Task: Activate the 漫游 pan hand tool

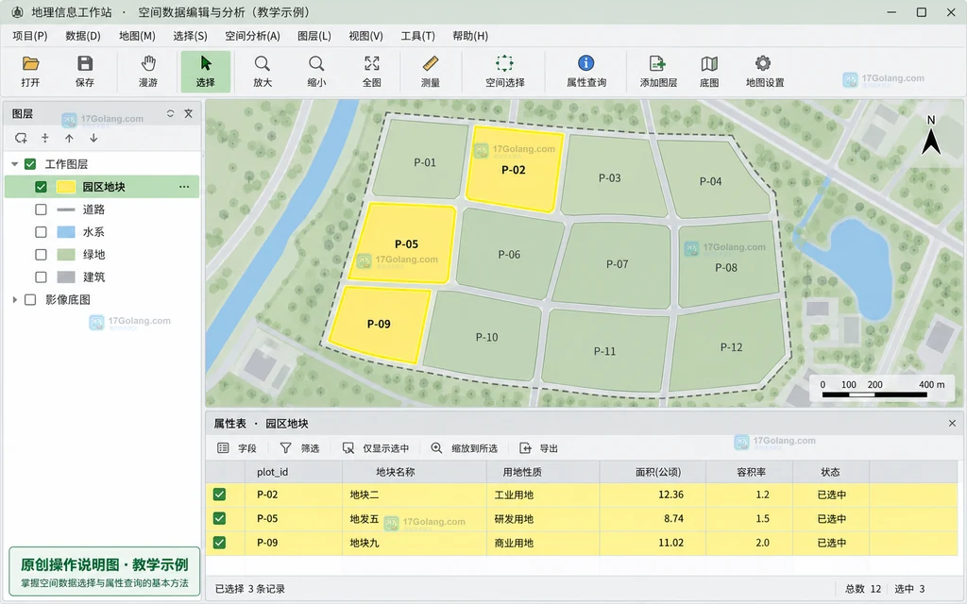Action: 148,72
